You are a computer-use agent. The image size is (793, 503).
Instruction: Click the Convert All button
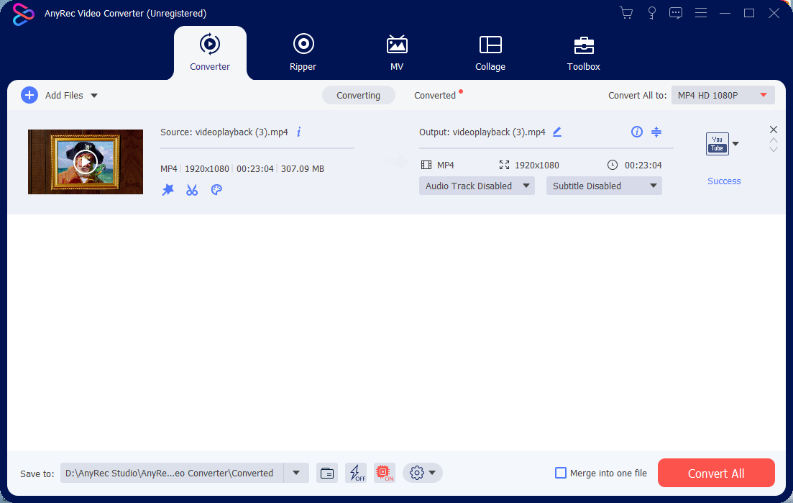[716, 473]
